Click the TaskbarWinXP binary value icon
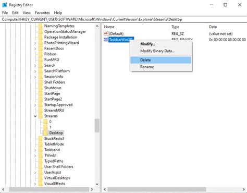This screenshot has width=247, height=193. point(106,40)
